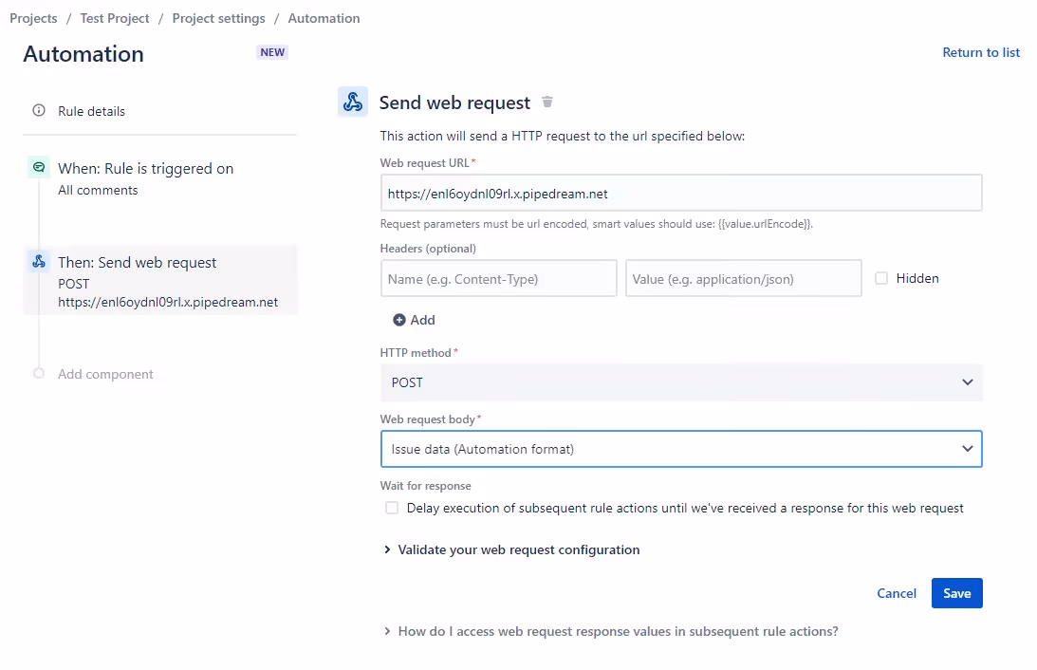Click the Projects breadcrumb link
This screenshot has width=1037, height=670.
pos(33,19)
